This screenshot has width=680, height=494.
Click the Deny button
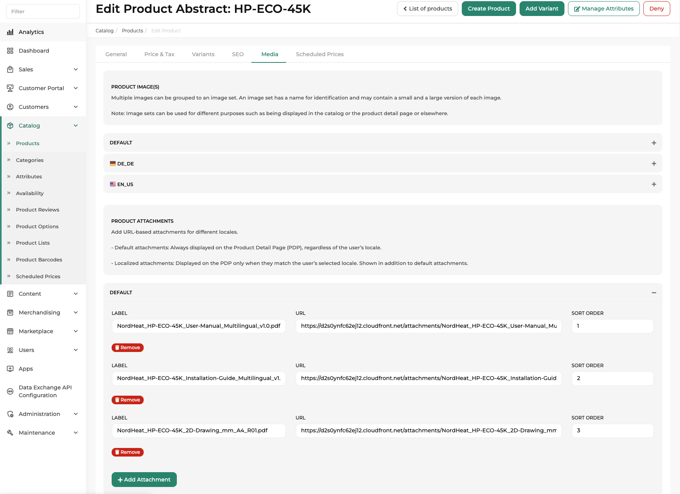[x=657, y=8]
